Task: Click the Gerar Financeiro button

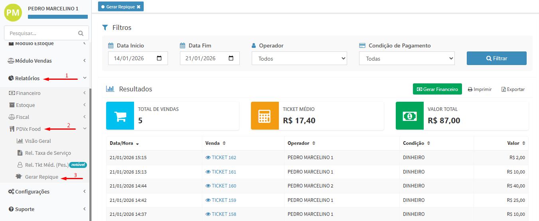Action: [x=437, y=89]
